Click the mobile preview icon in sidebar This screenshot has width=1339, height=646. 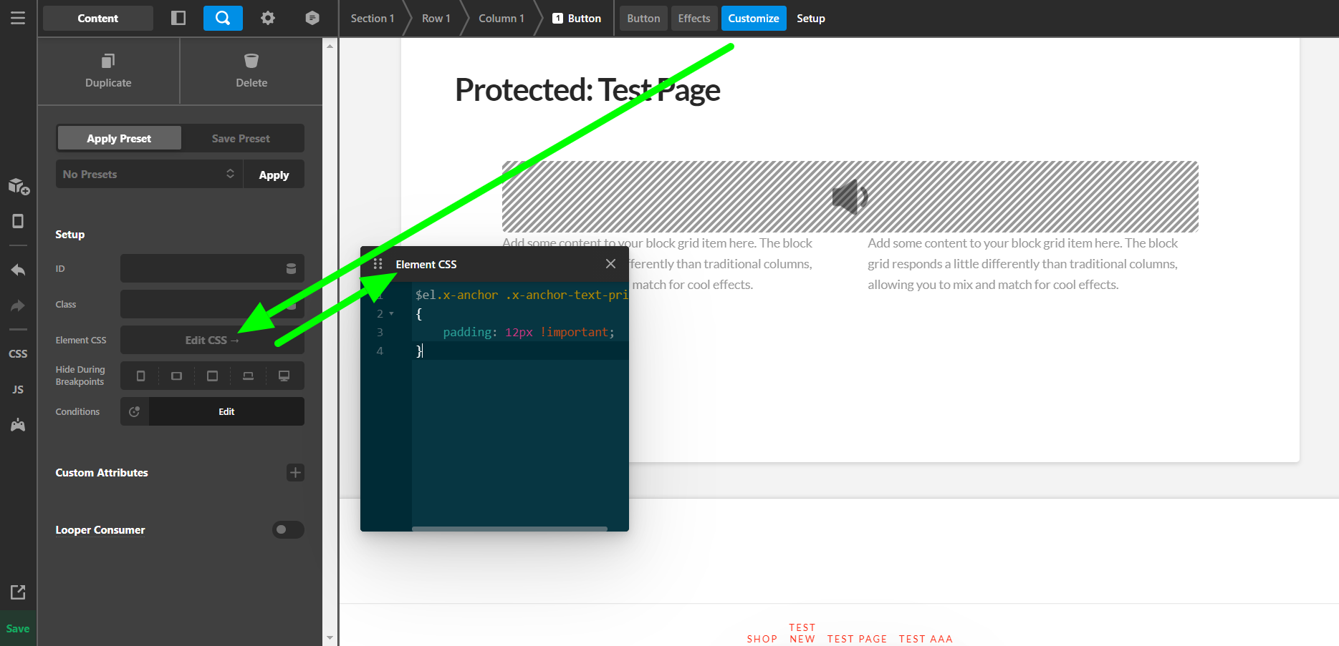point(18,221)
